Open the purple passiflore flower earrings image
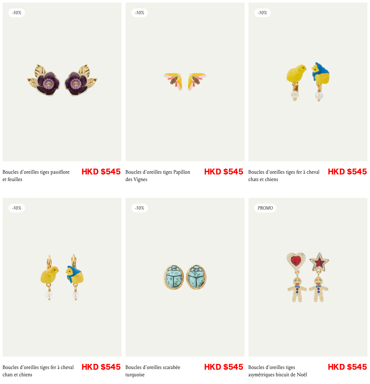The image size is (370, 384). (62, 82)
